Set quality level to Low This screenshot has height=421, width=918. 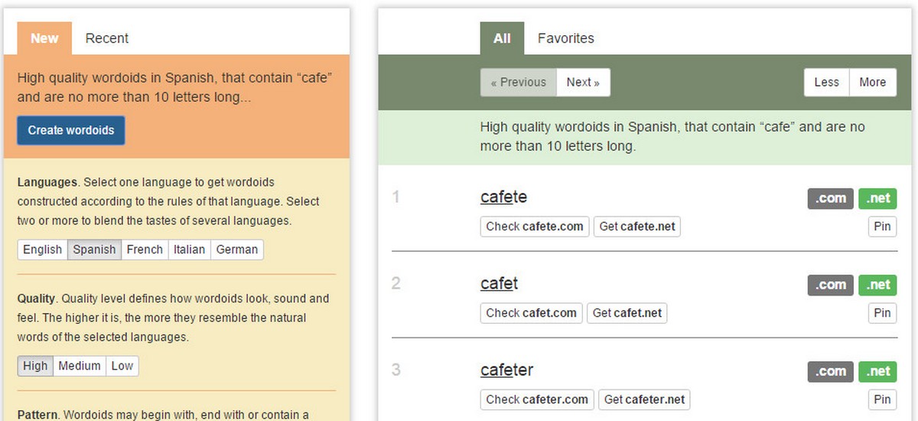tap(122, 366)
